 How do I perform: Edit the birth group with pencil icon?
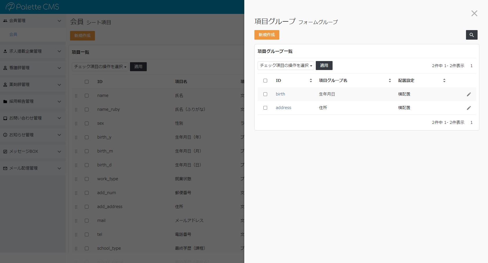[x=469, y=94]
